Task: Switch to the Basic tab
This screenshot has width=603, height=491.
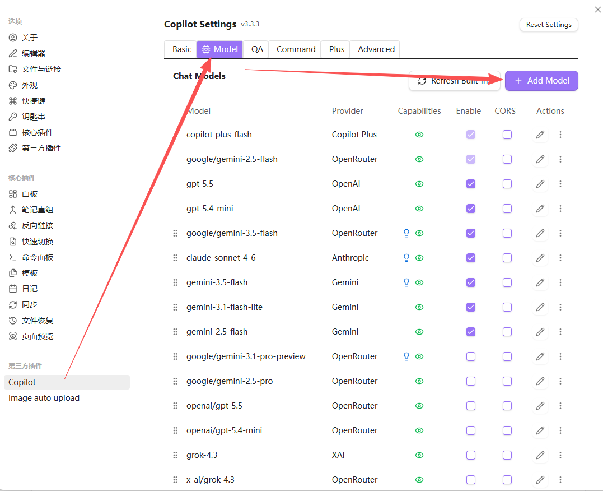Action: [x=181, y=49]
